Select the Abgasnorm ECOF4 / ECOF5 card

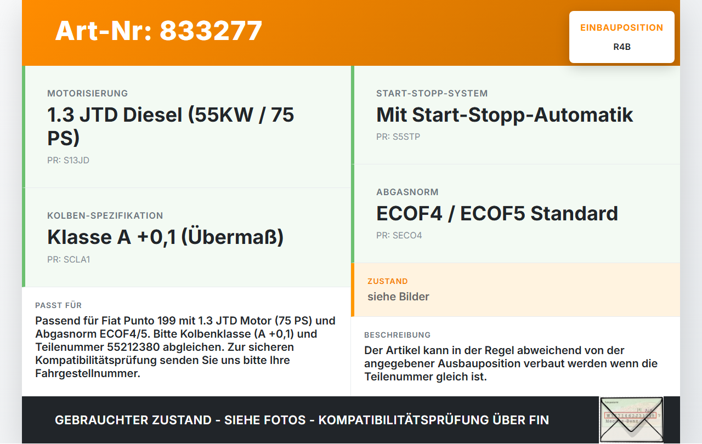point(516,214)
